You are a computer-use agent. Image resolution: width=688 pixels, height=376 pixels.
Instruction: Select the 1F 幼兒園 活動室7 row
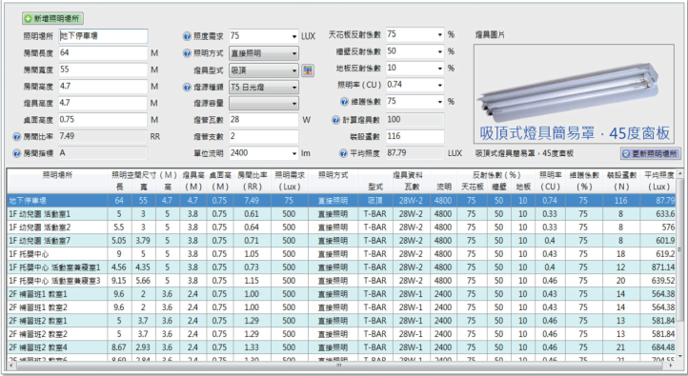[342, 241]
